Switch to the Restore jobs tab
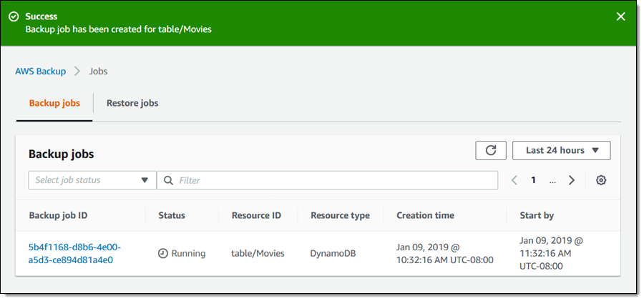 tap(132, 103)
